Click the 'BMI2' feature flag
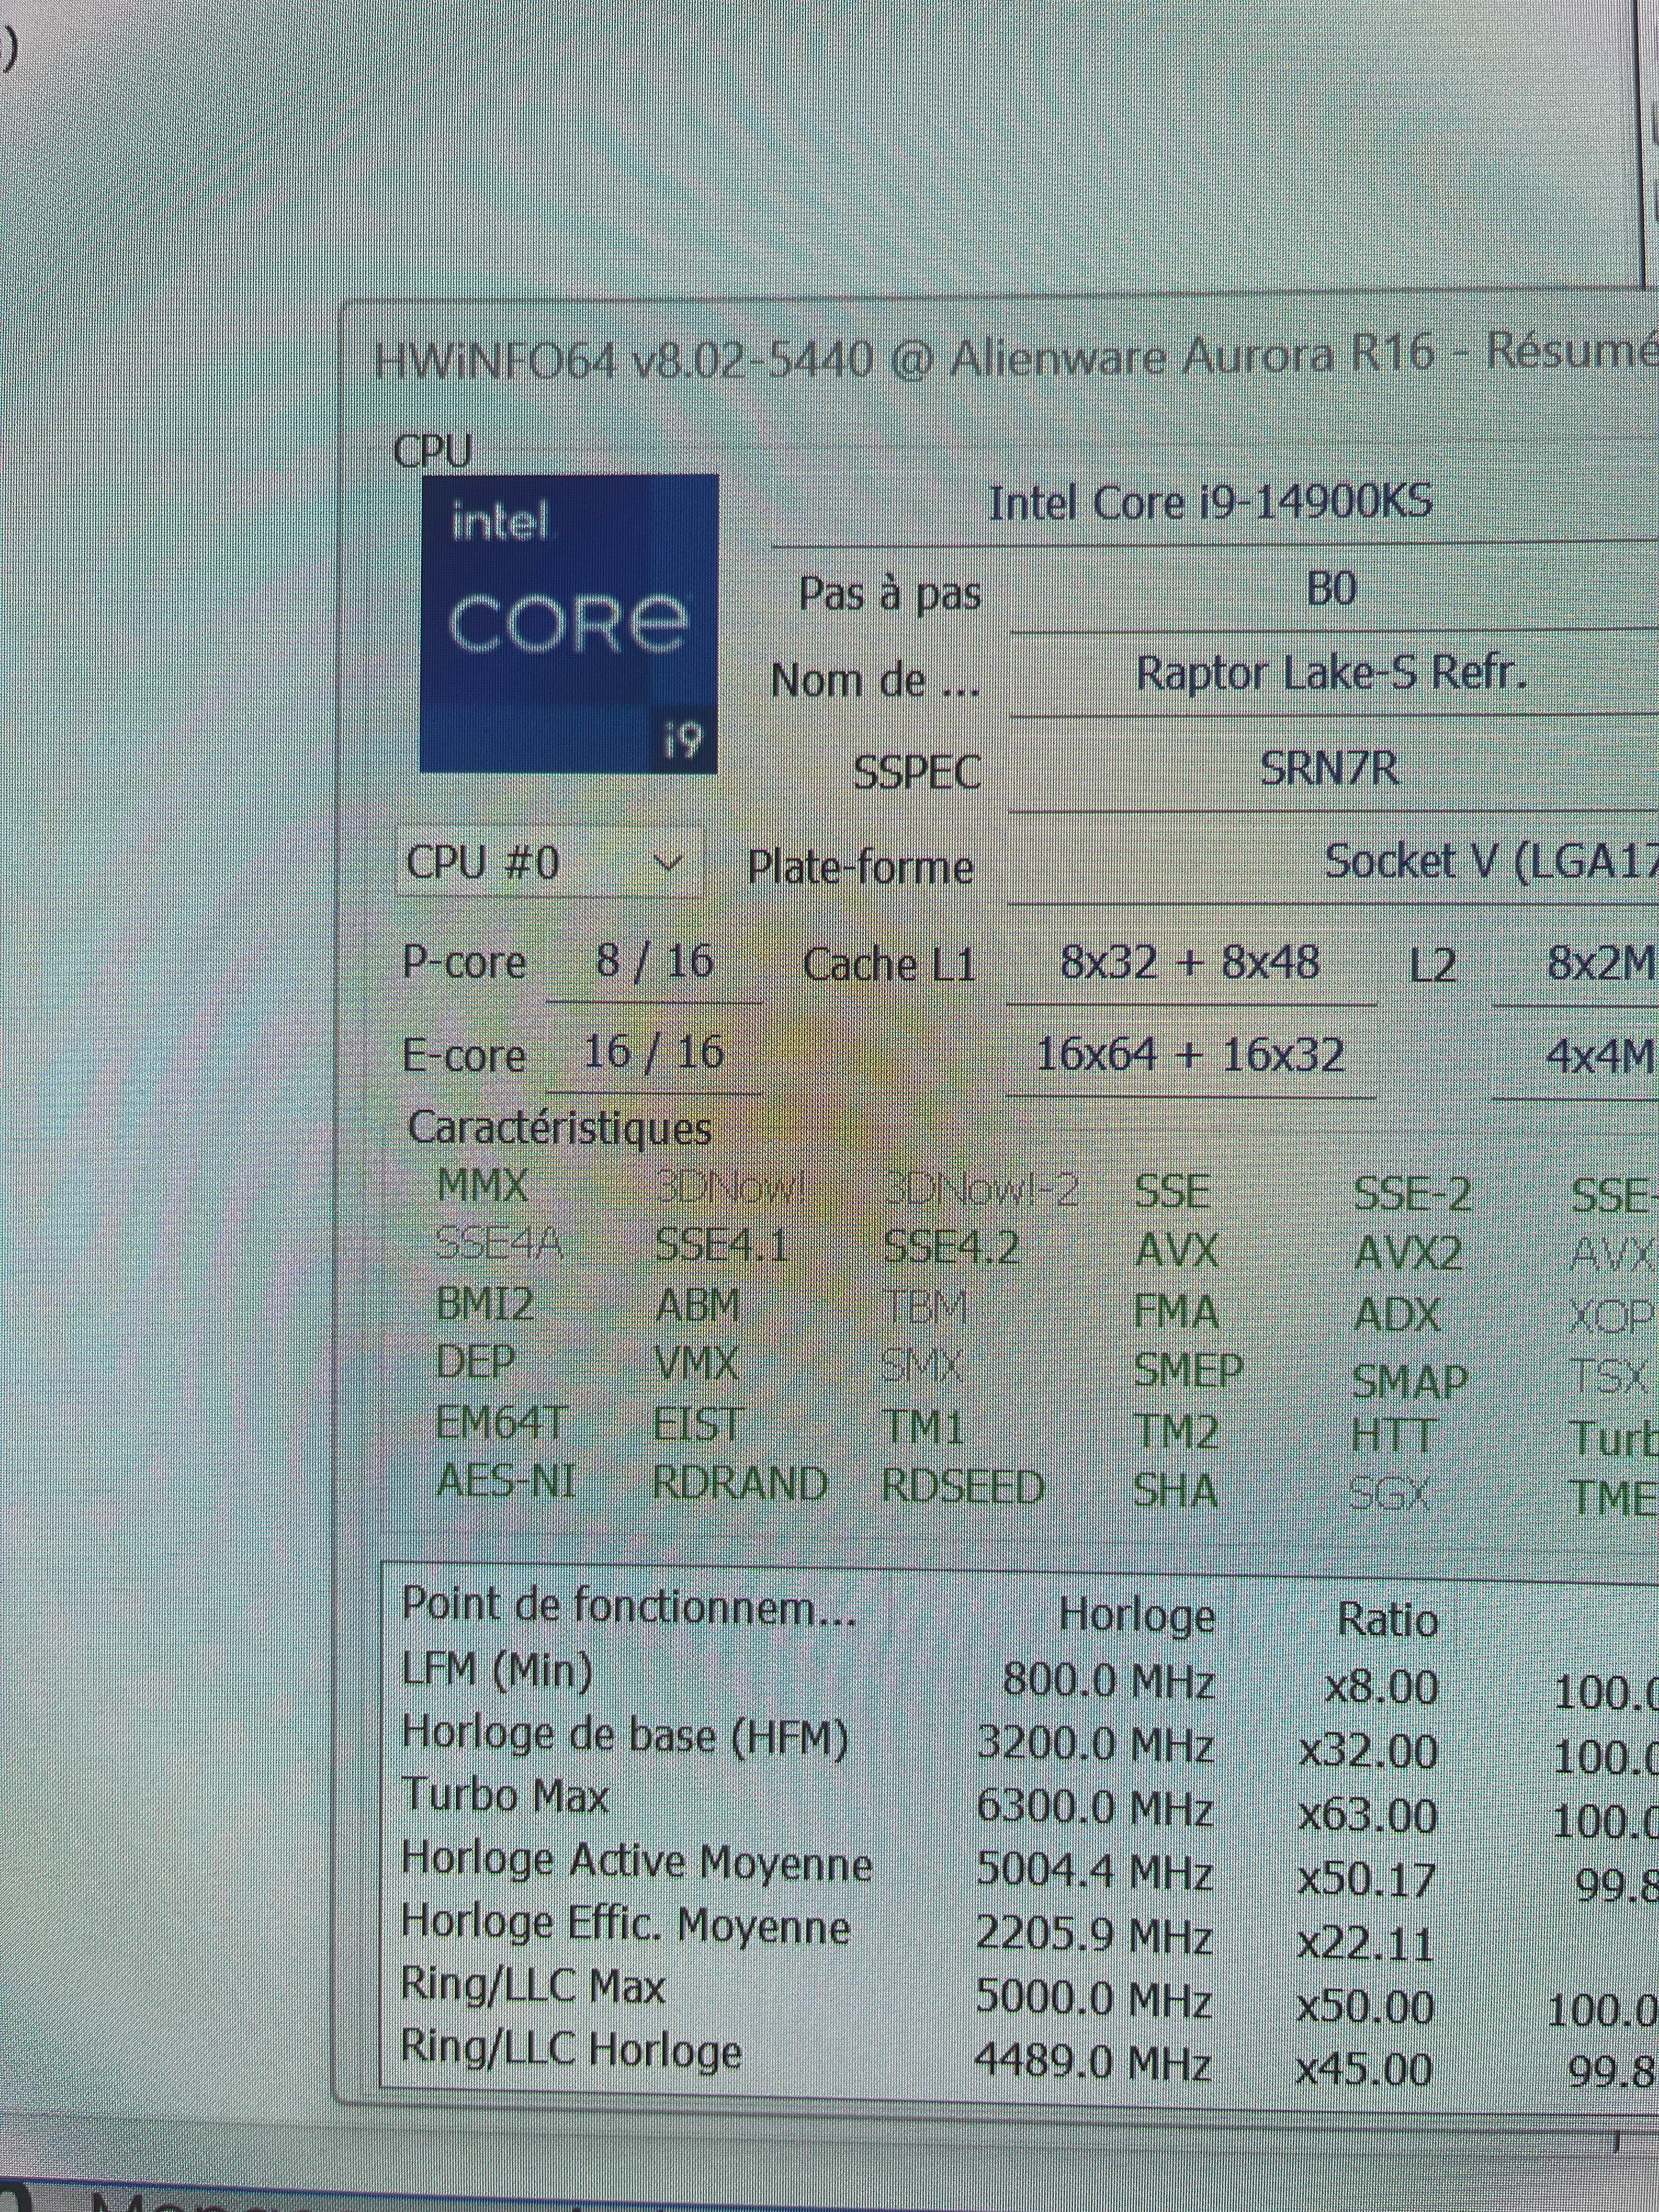The image size is (1659, 2212). (x=485, y=1304)
